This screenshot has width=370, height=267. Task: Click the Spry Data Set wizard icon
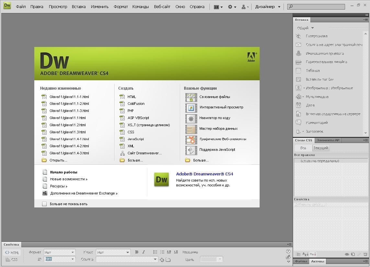191,129
